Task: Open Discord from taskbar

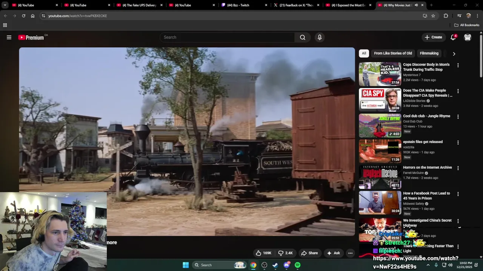Action: pos(286,265)
